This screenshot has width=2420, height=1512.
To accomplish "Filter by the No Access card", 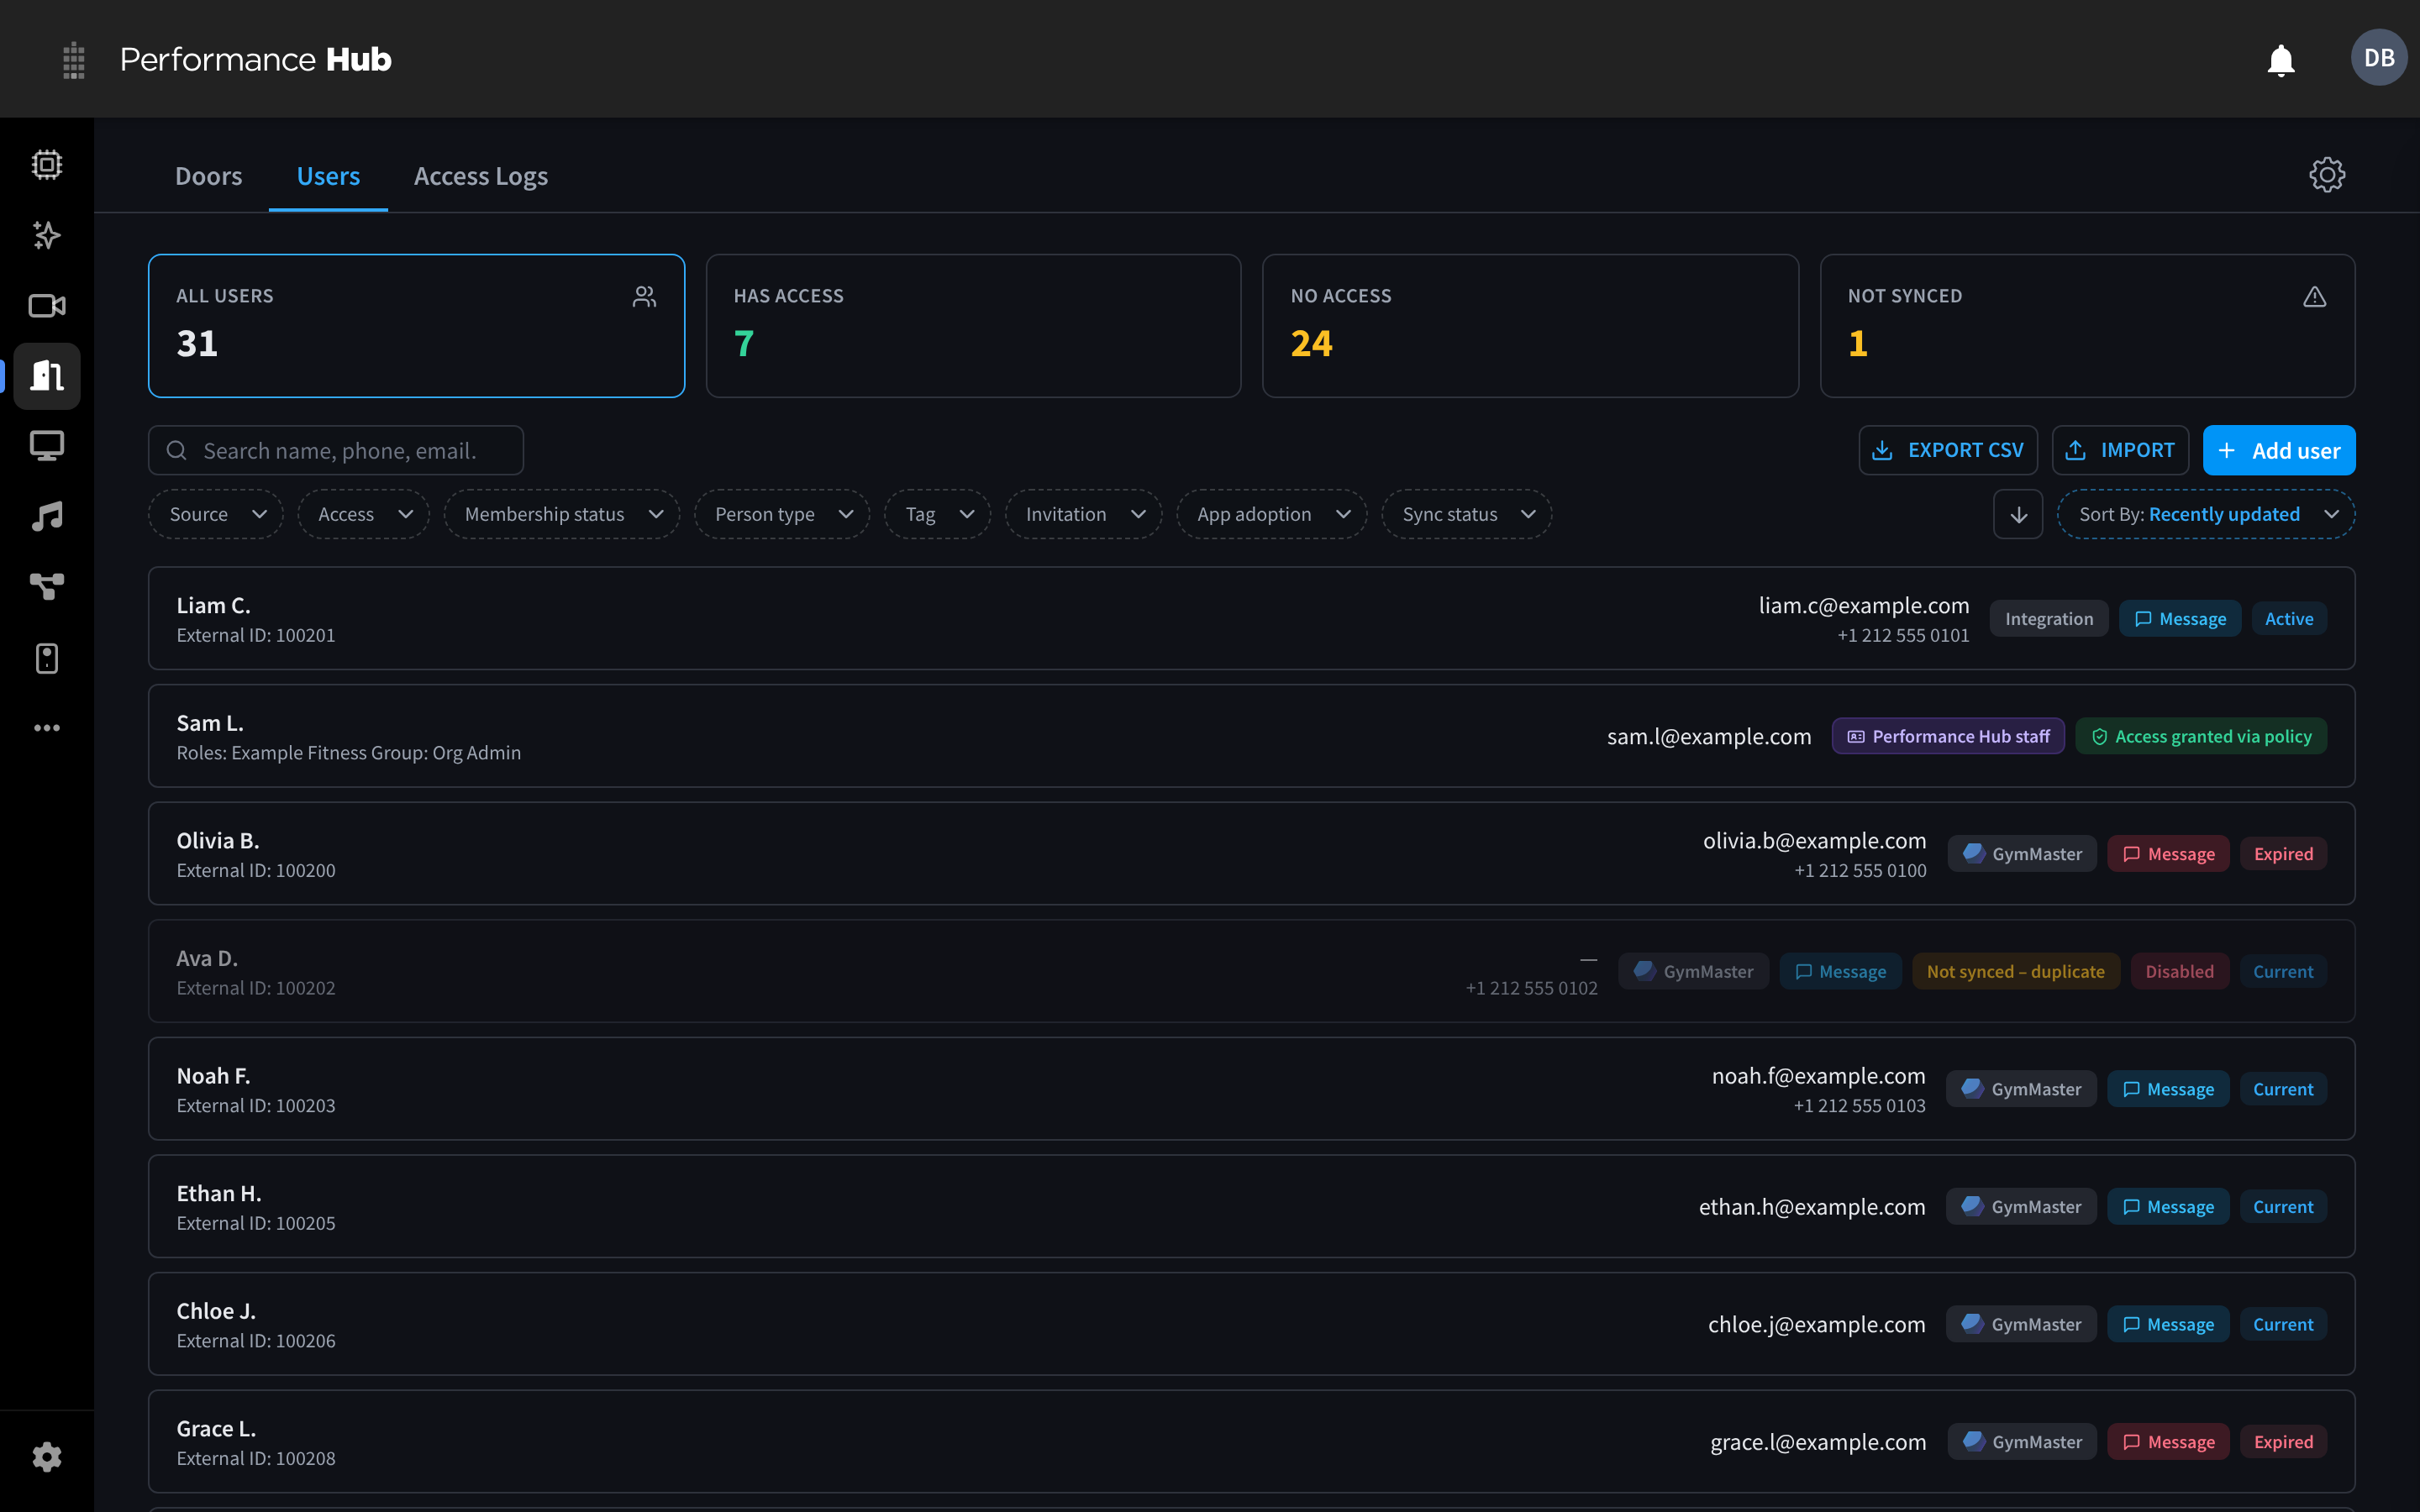I will point(1530,326).
